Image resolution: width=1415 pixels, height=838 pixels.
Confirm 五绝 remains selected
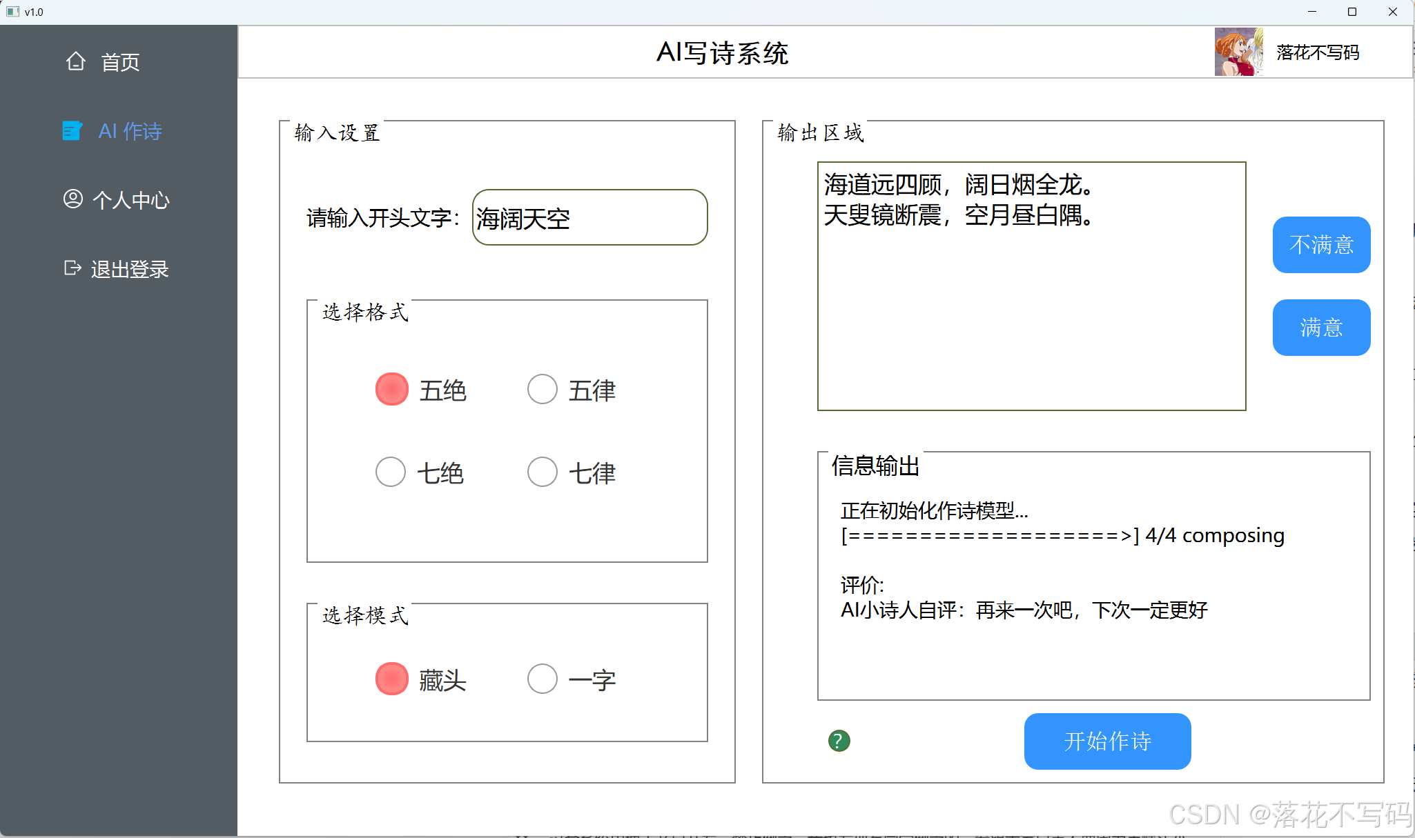click(392, 388)
